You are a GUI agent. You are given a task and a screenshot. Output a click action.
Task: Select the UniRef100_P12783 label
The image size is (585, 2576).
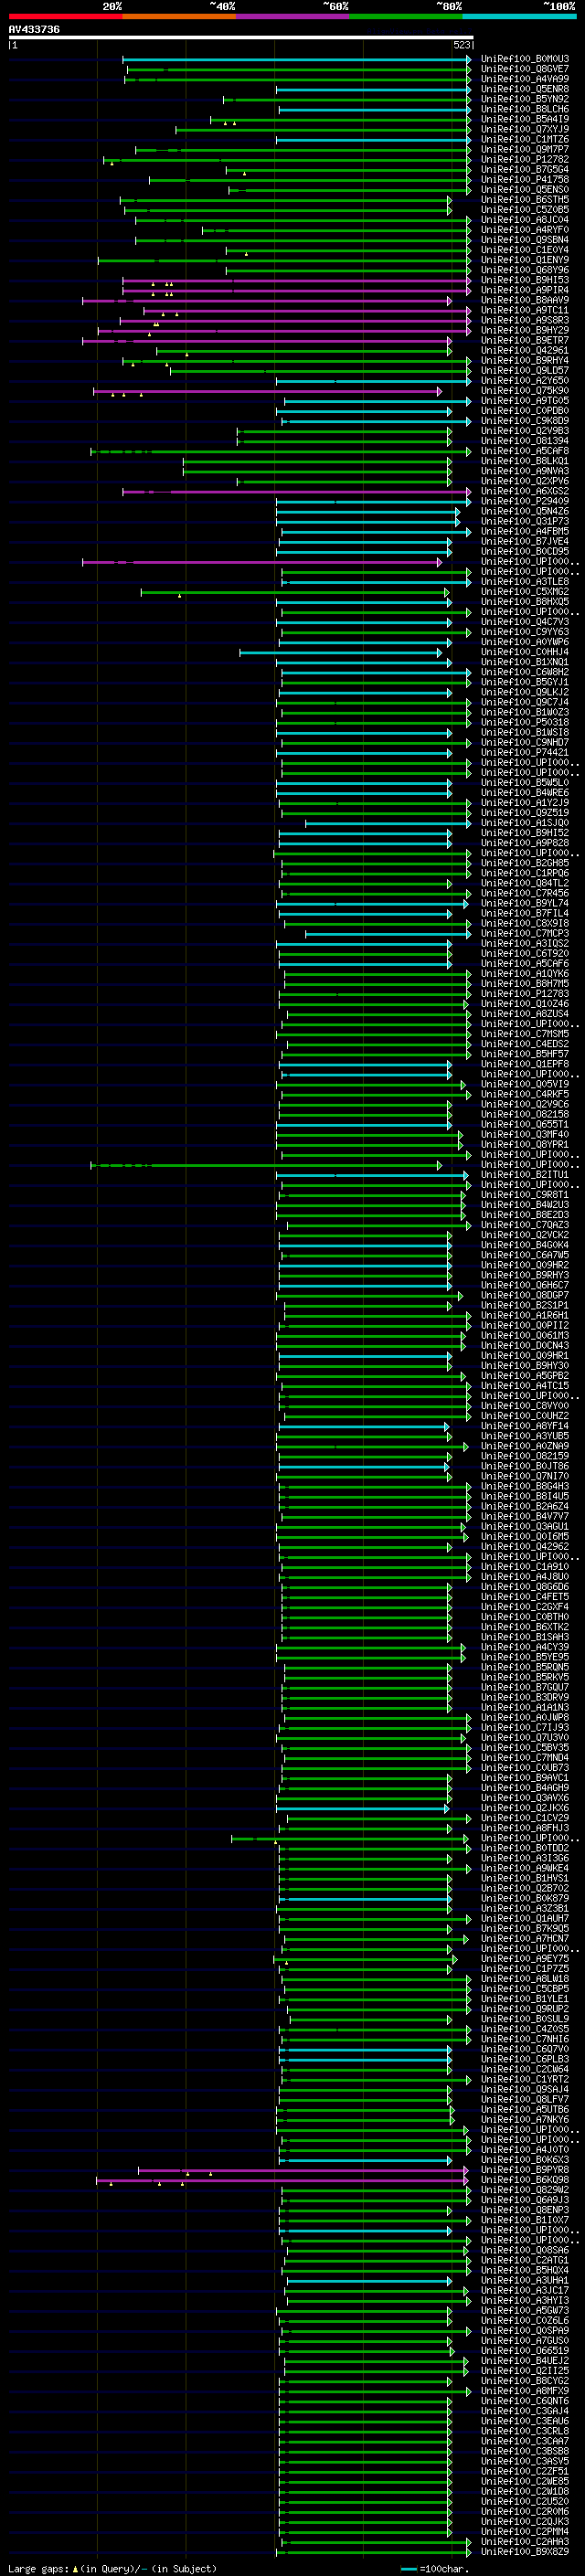[x=524, y=994]
